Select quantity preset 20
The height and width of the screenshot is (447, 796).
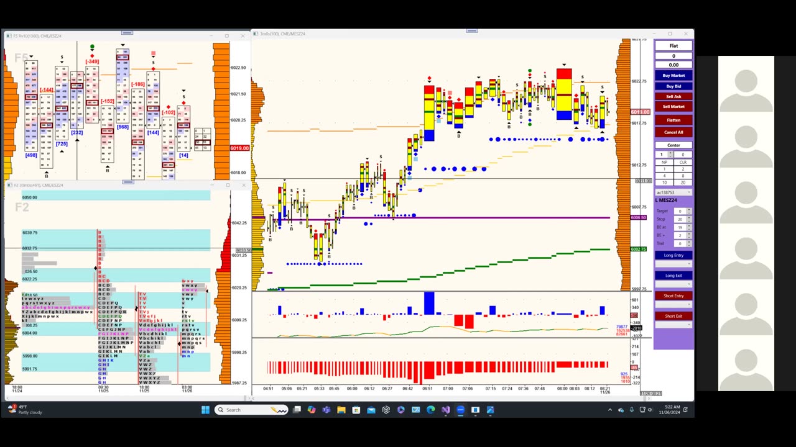point(683,183)
